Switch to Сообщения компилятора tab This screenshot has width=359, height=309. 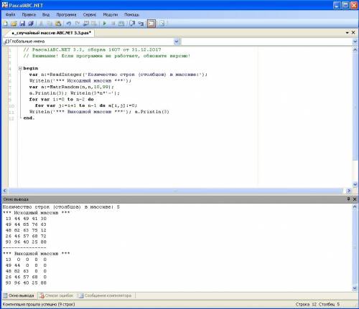[x=106, y=295]
